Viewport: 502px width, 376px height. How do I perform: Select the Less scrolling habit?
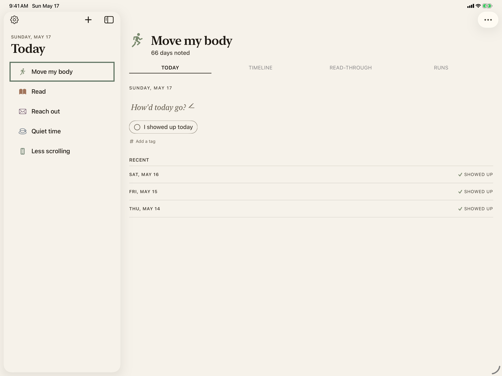[62, 151]
